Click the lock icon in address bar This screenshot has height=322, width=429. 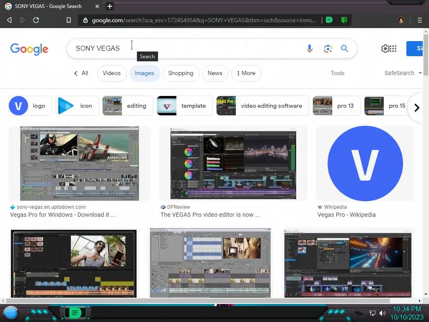85,20
